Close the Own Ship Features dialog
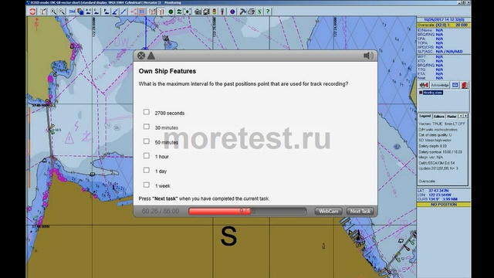The width and height of the screenshot is (494, 278). [x=141, y=56]
